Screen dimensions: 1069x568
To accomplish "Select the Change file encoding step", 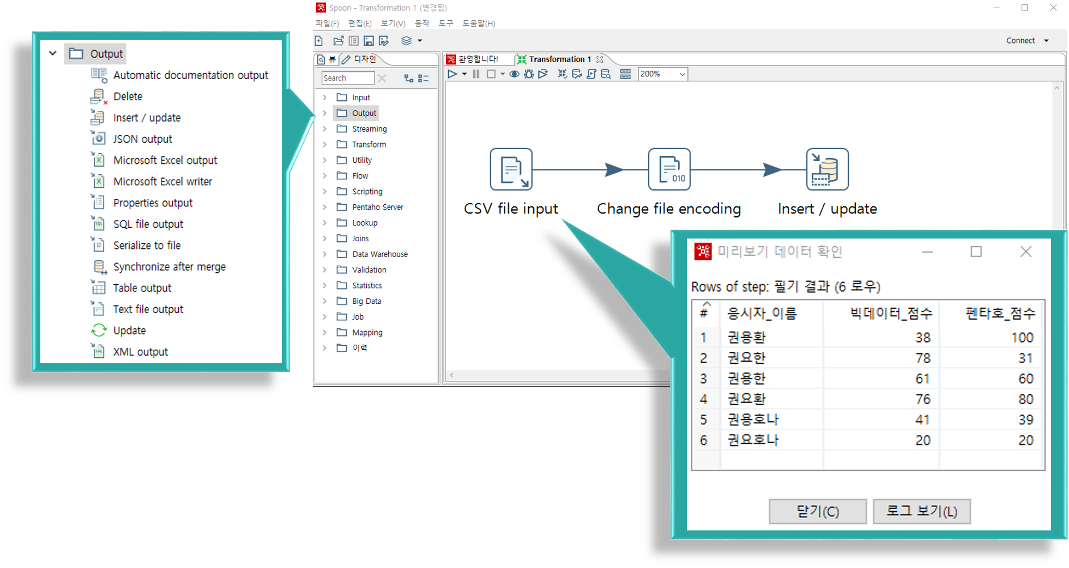I will tap(669, 169).
